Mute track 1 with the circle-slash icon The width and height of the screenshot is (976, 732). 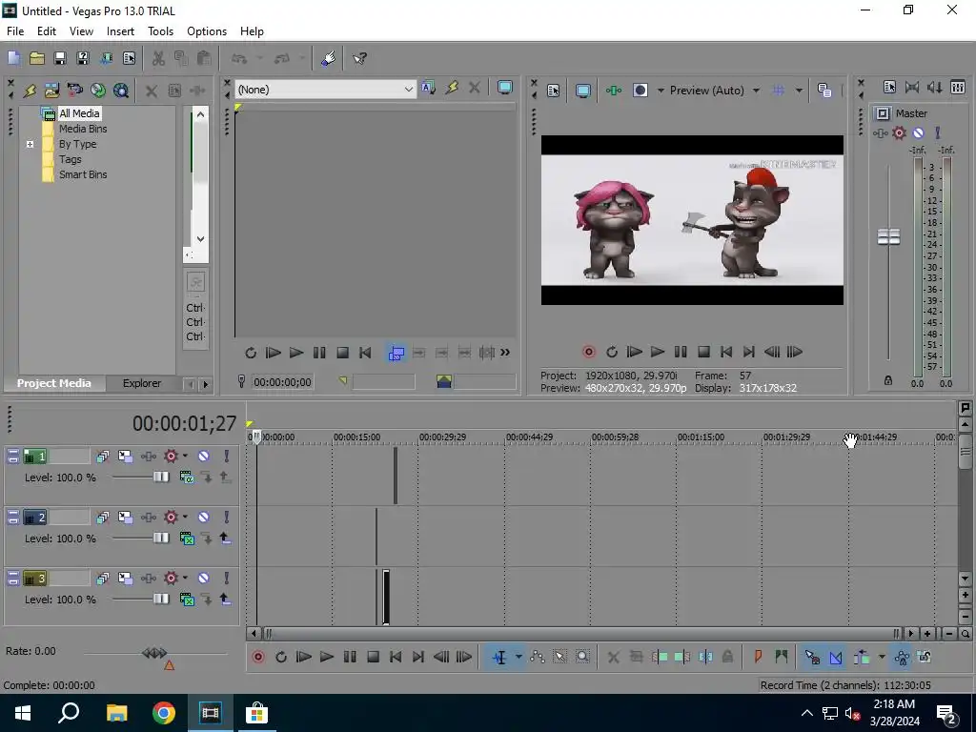(204, 457)
